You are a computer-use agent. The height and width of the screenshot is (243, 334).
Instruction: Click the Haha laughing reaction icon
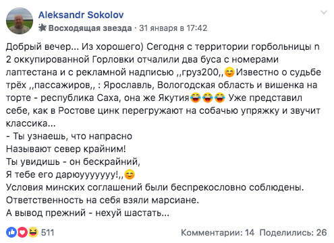33,232
